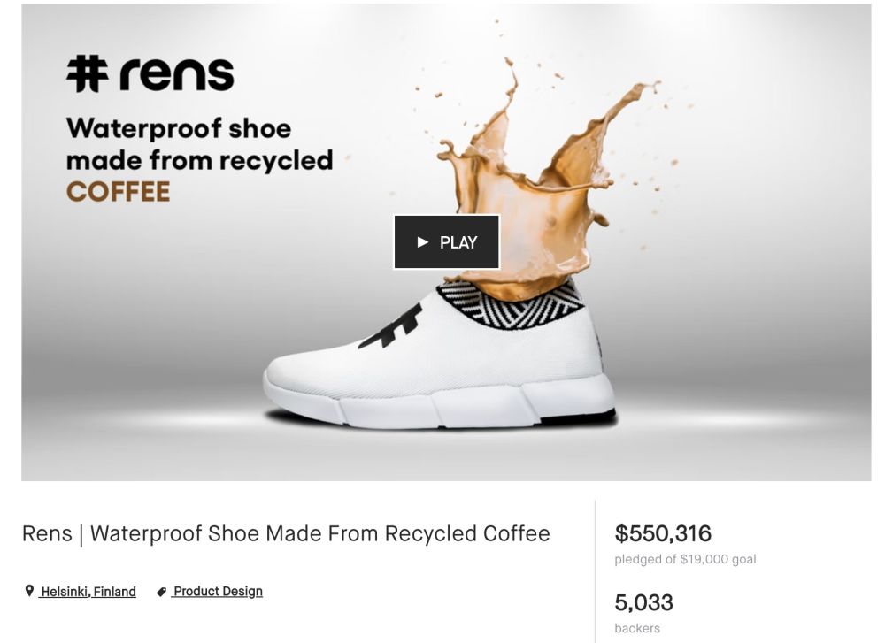Click the 'made from recycled' headline line

coord(200,160)
